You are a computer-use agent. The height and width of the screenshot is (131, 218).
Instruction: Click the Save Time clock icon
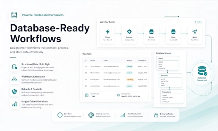coord(60,115)
